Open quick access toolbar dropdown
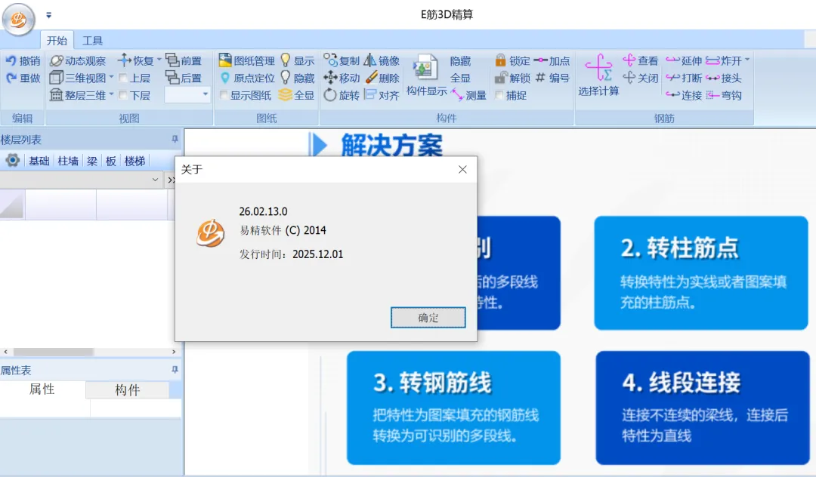Image resolution: width=816 pixels, height=477 pixels. pos(49,15)
